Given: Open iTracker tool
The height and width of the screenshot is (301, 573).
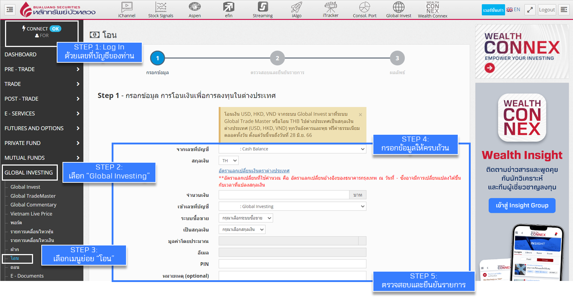Looking at the screenshot, I should [331, 10].
